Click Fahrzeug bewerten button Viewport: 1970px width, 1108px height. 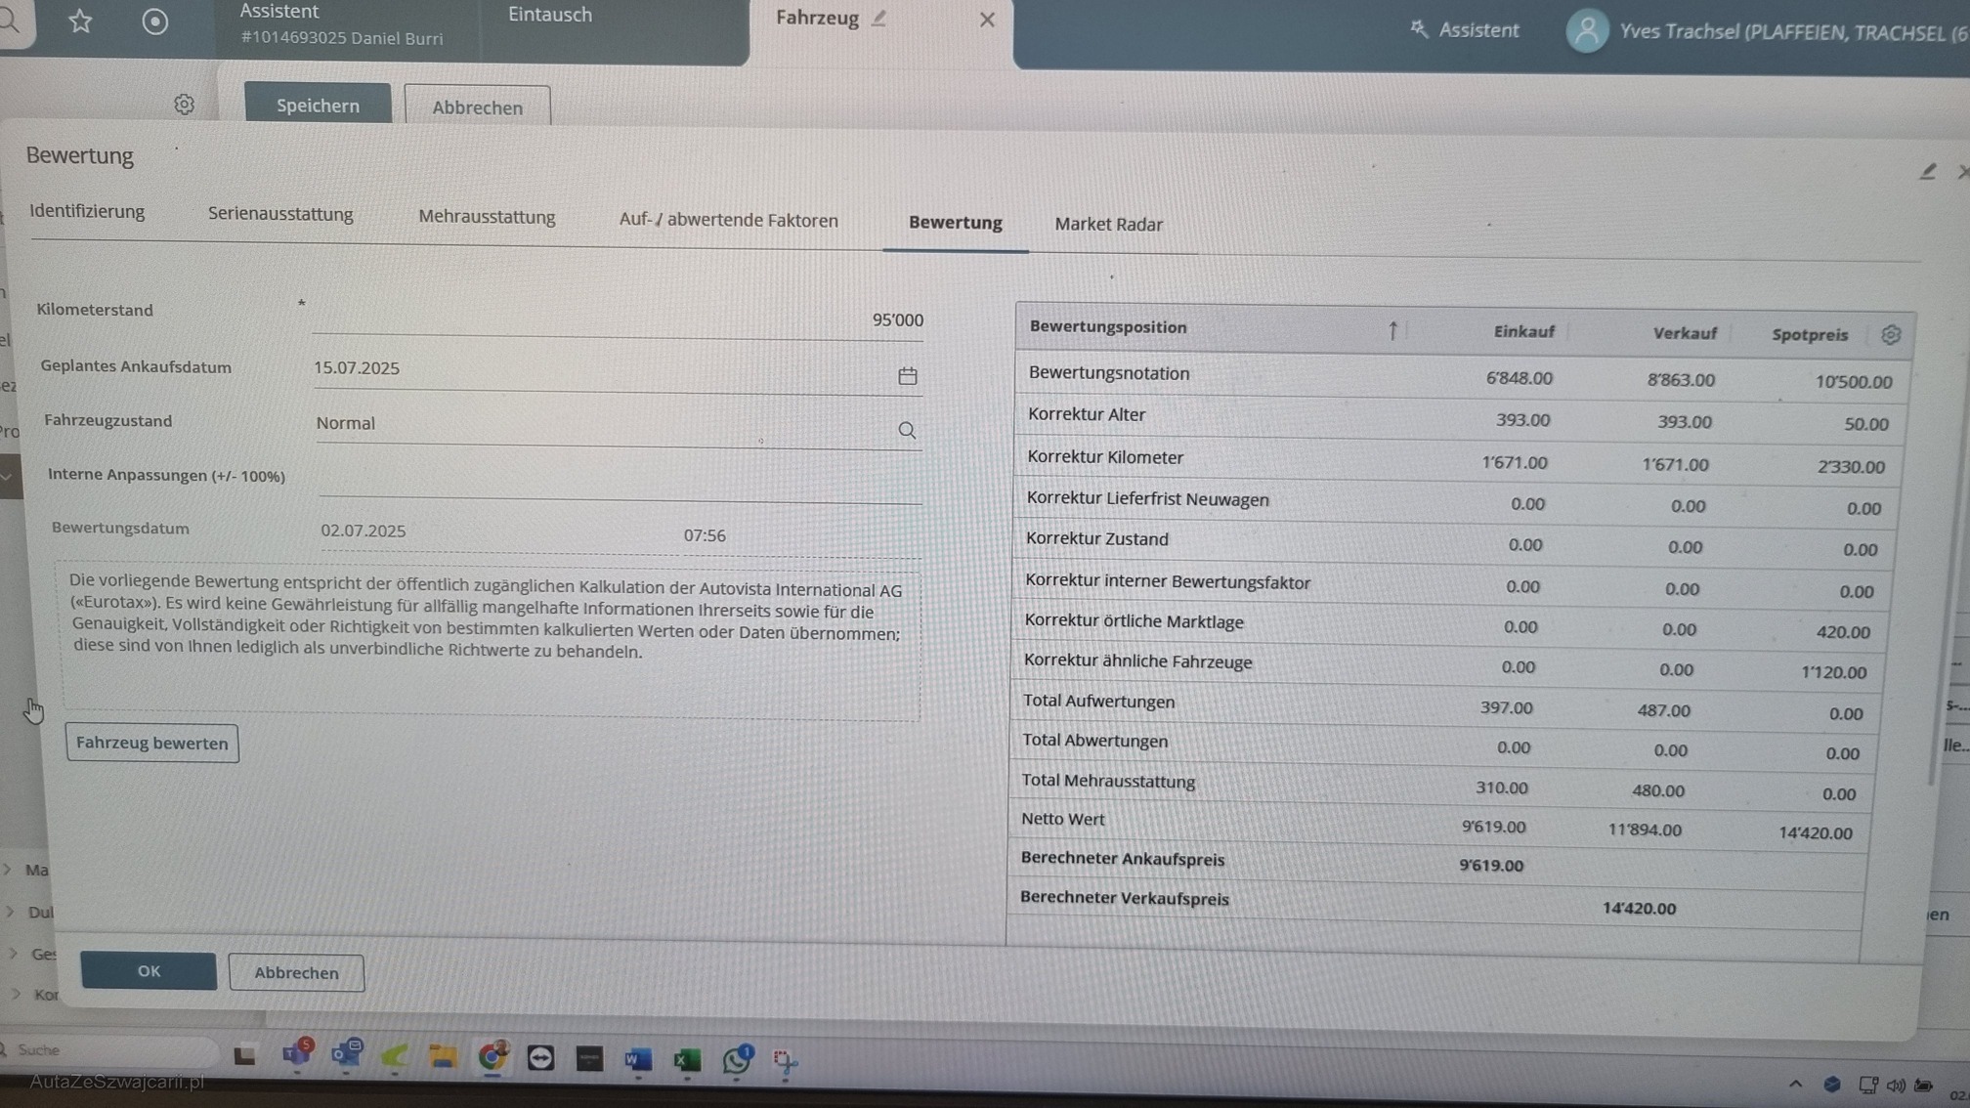152,744
